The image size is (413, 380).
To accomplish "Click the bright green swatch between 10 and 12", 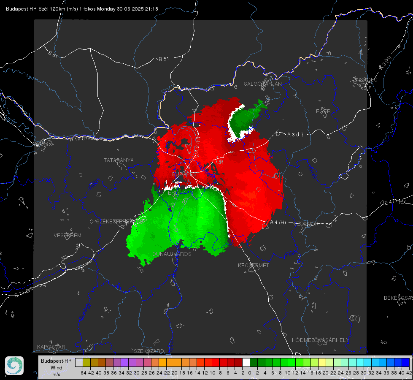I will (292, 362).
